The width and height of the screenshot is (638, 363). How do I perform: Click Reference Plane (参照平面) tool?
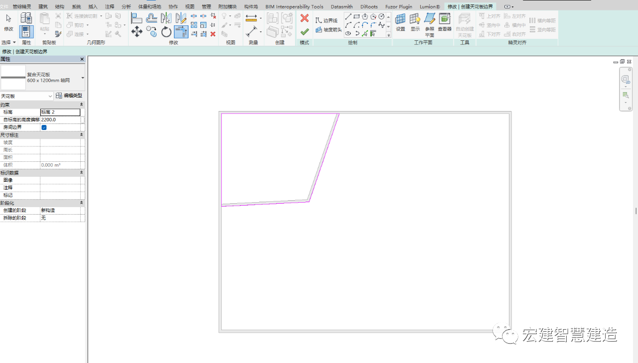(x=430, y=25)
